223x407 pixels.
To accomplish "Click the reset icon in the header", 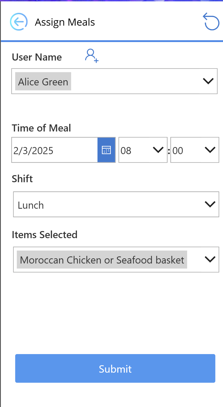I will coord(211,22).
